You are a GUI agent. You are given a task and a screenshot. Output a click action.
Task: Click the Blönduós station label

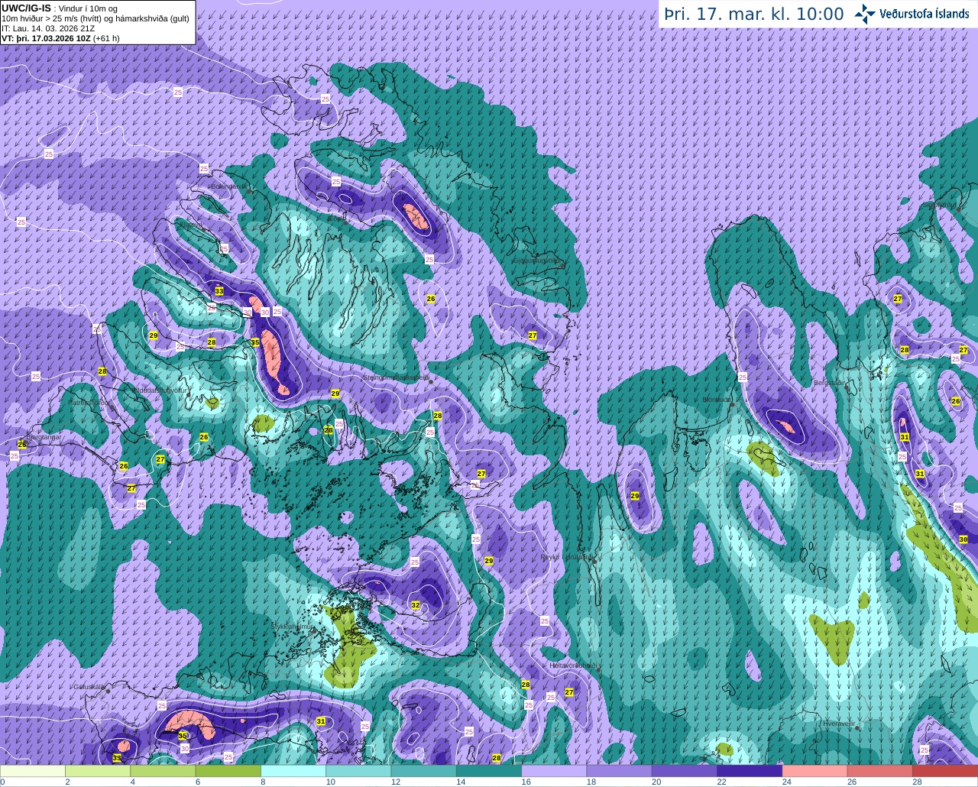tap(717, 400)
